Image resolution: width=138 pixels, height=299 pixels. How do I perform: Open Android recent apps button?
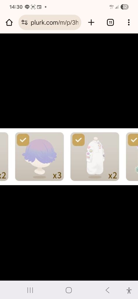[x=30, y=290]
